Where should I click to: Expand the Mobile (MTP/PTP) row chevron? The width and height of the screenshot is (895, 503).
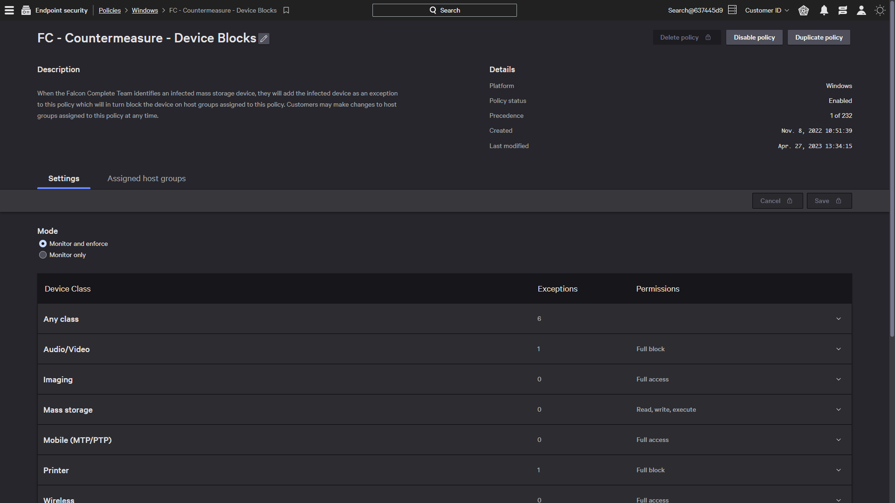(x=839, y=440)
